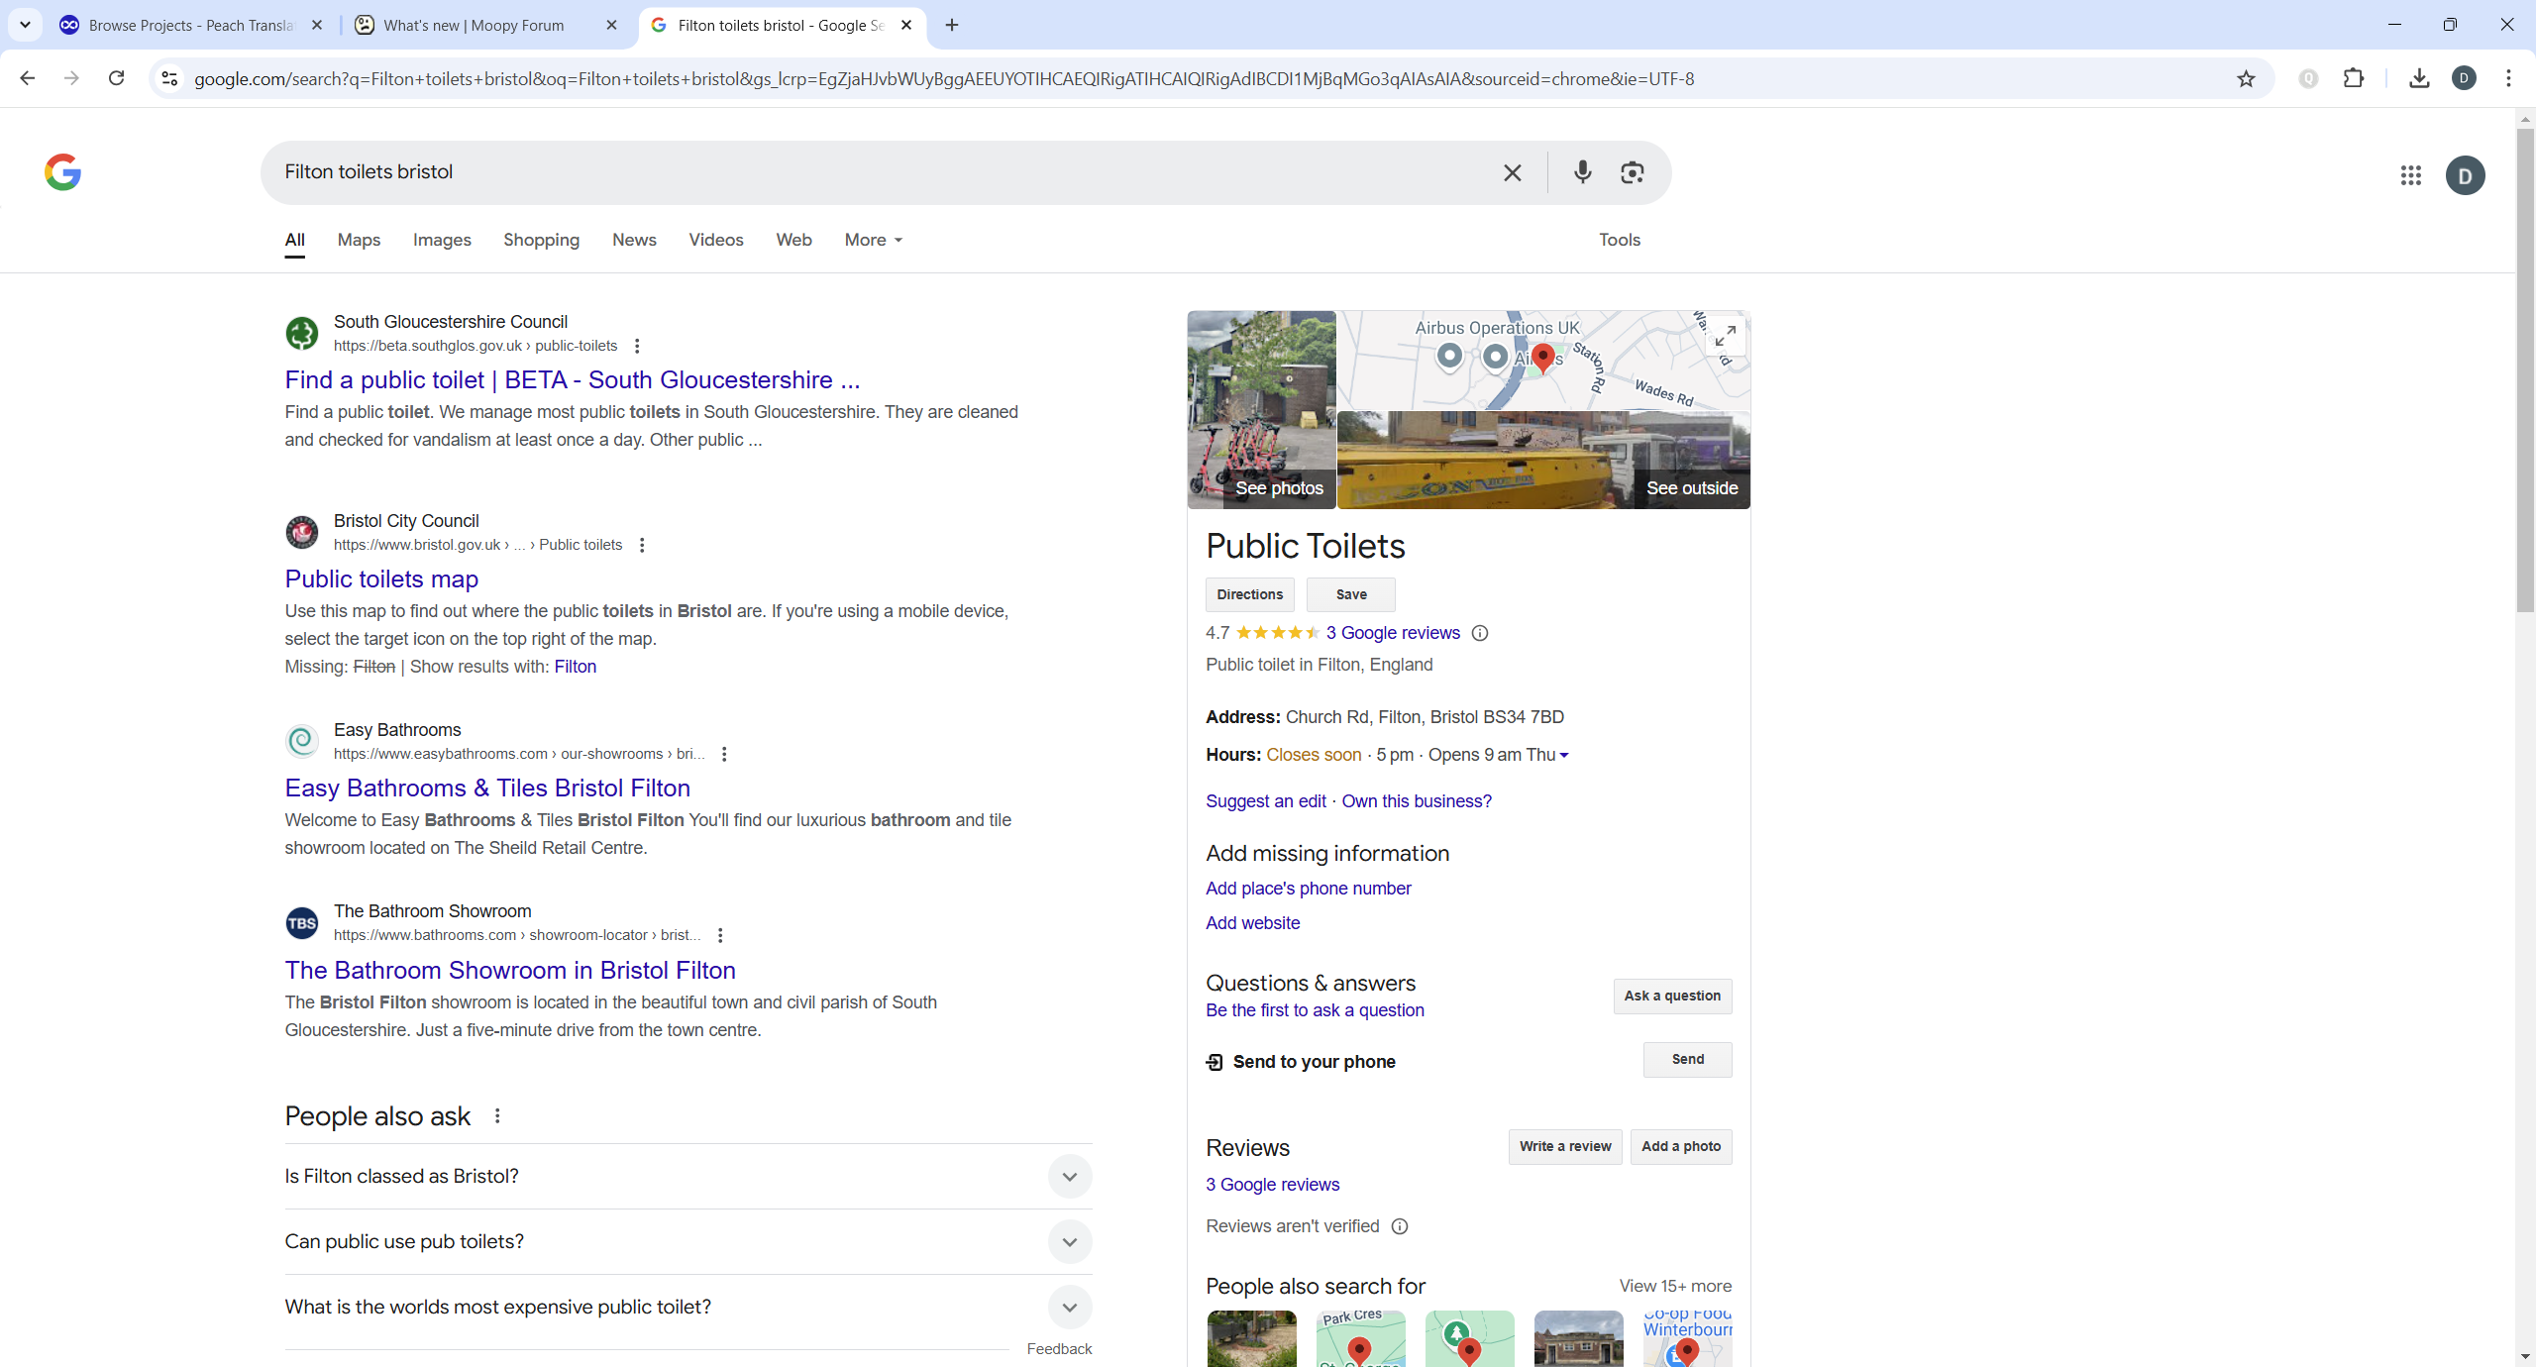Click Suggest an edit link
This screenshot has height=1367, width=2536.
pos(1265,801)
